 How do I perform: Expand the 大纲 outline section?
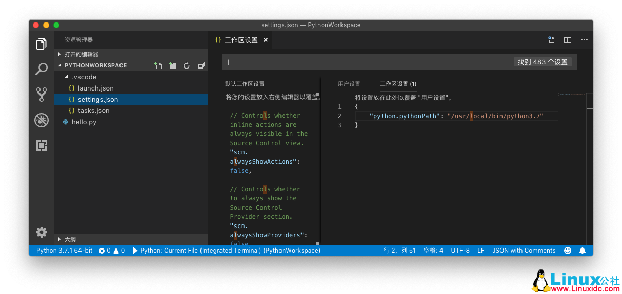point(131,239)
